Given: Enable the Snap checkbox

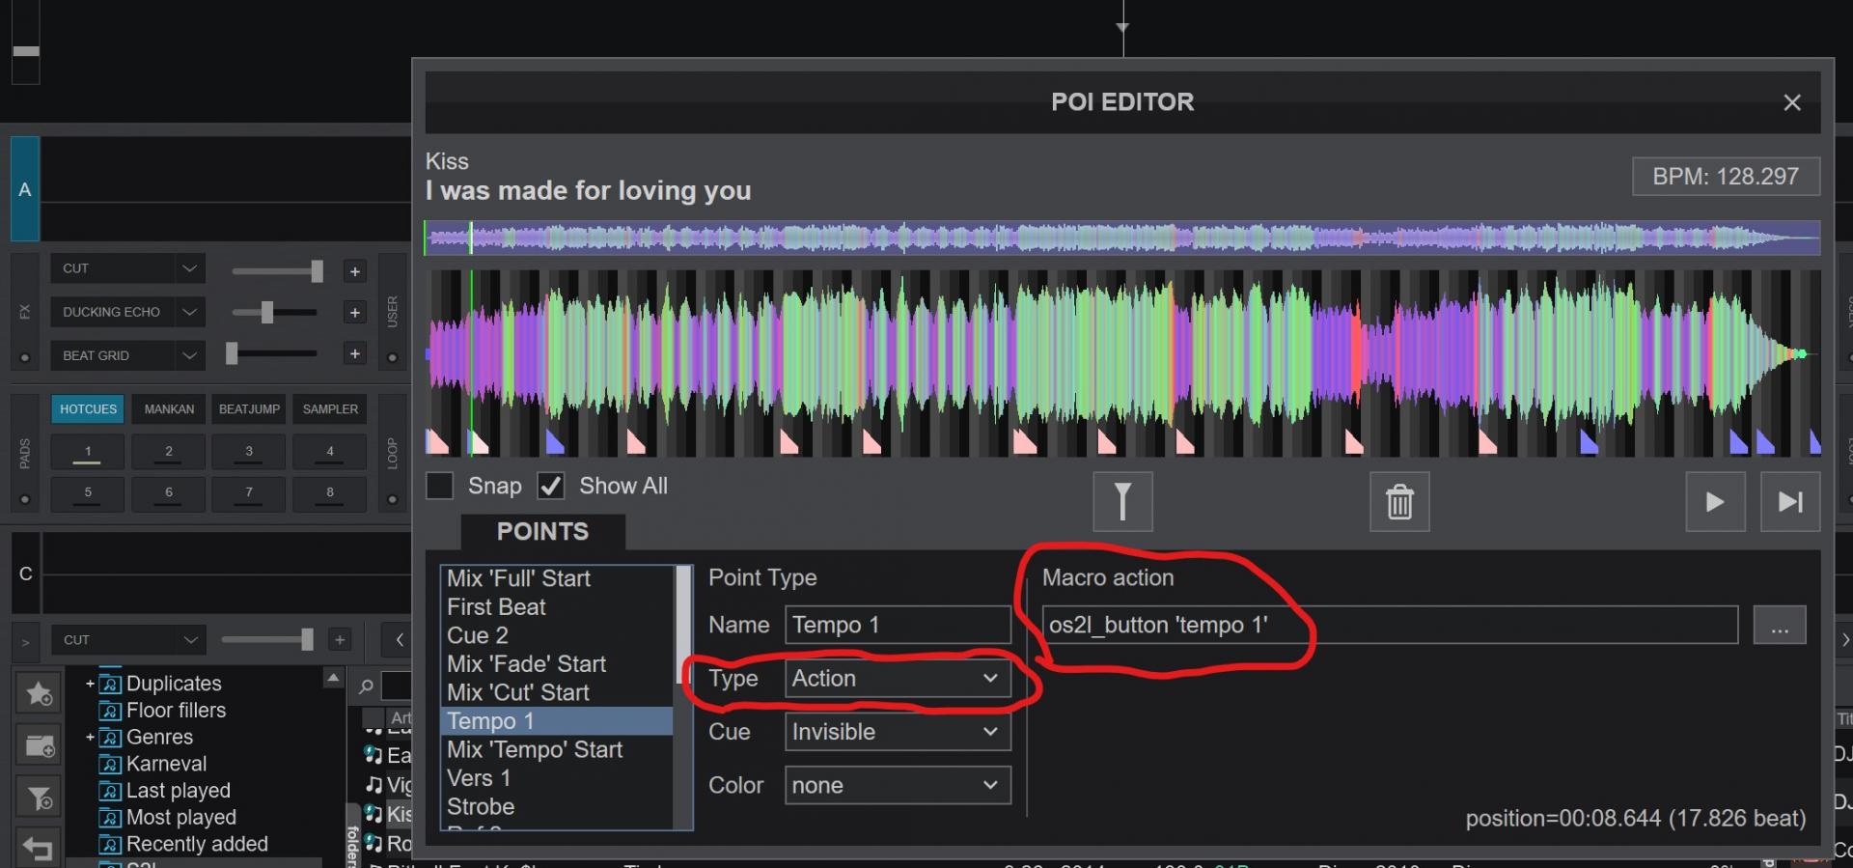Looking at the screenshot, I should coord(440,486).
